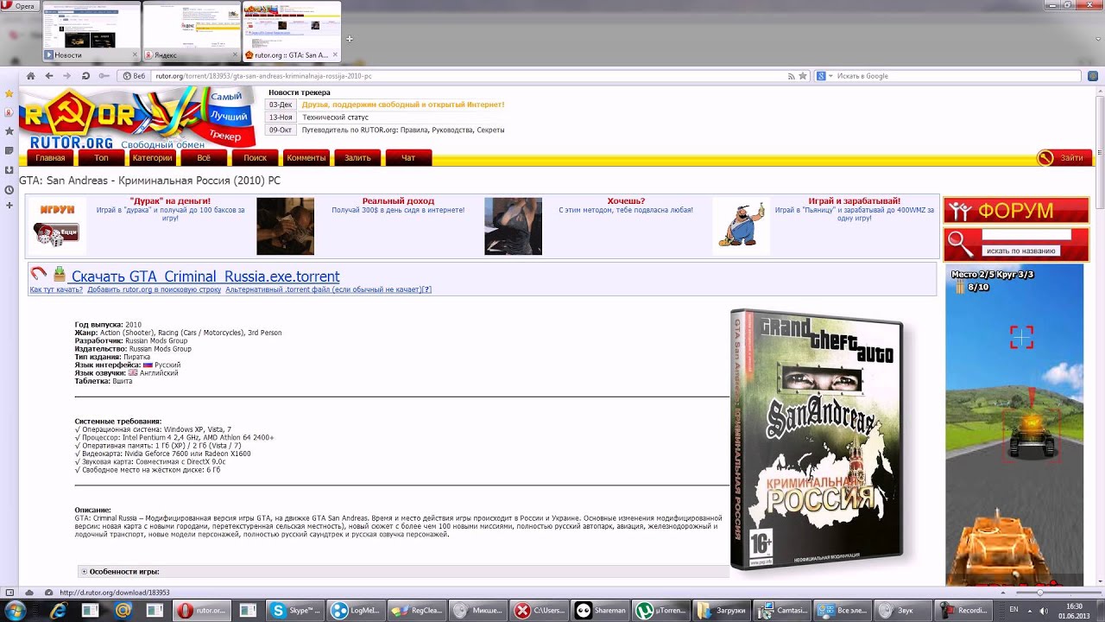Click the site search by name input
1105x622 pixels.
[1026, 235]
